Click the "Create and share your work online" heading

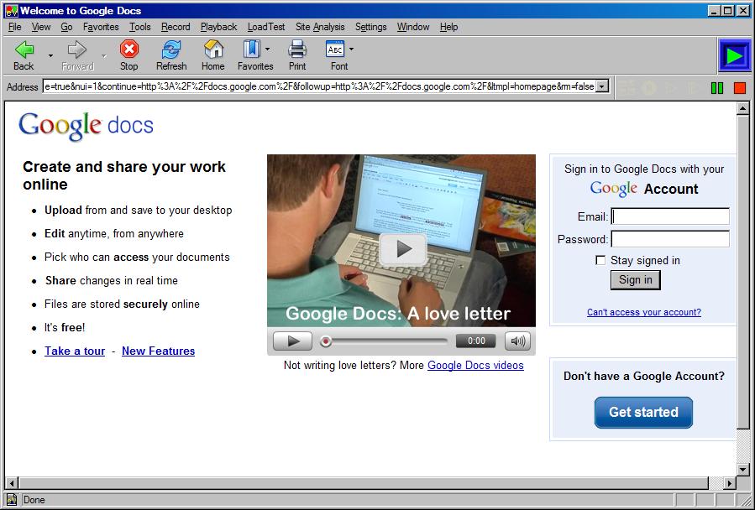point(124,175)
